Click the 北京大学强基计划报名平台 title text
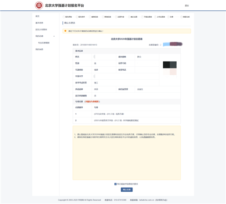Screen dimensions: 226x204 (x=65, y=5)
